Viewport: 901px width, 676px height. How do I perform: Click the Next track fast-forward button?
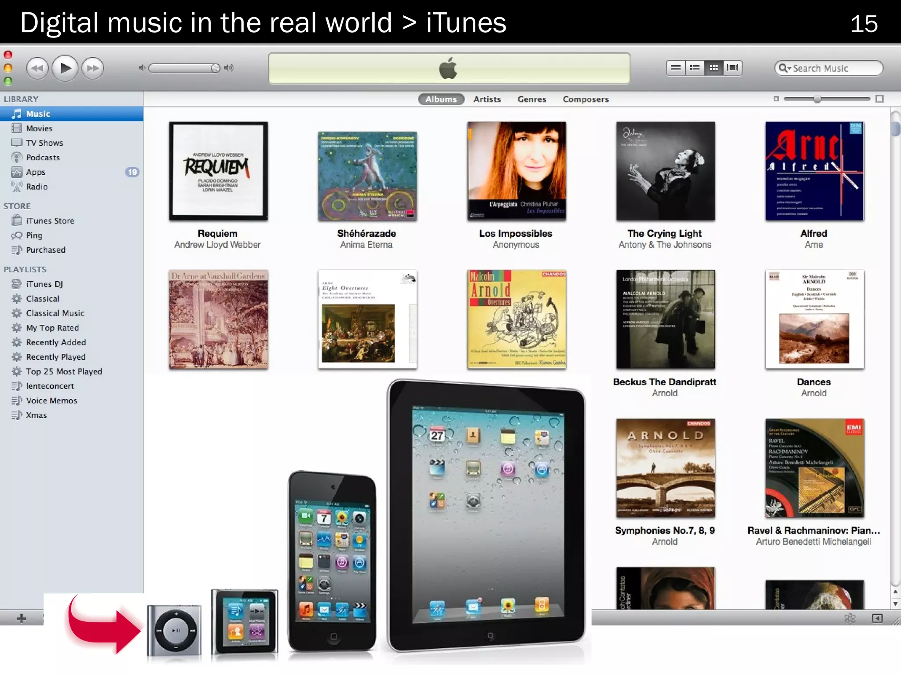click(93, 68)
